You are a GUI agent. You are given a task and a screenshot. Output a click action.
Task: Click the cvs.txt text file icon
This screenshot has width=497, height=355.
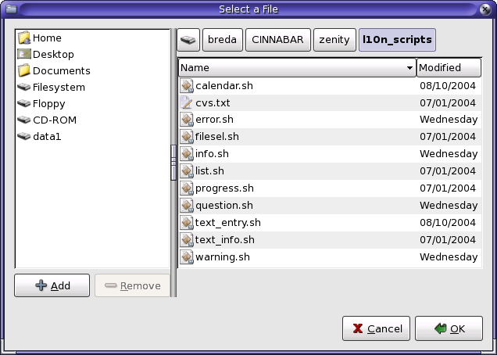click(x=187, y=102)
